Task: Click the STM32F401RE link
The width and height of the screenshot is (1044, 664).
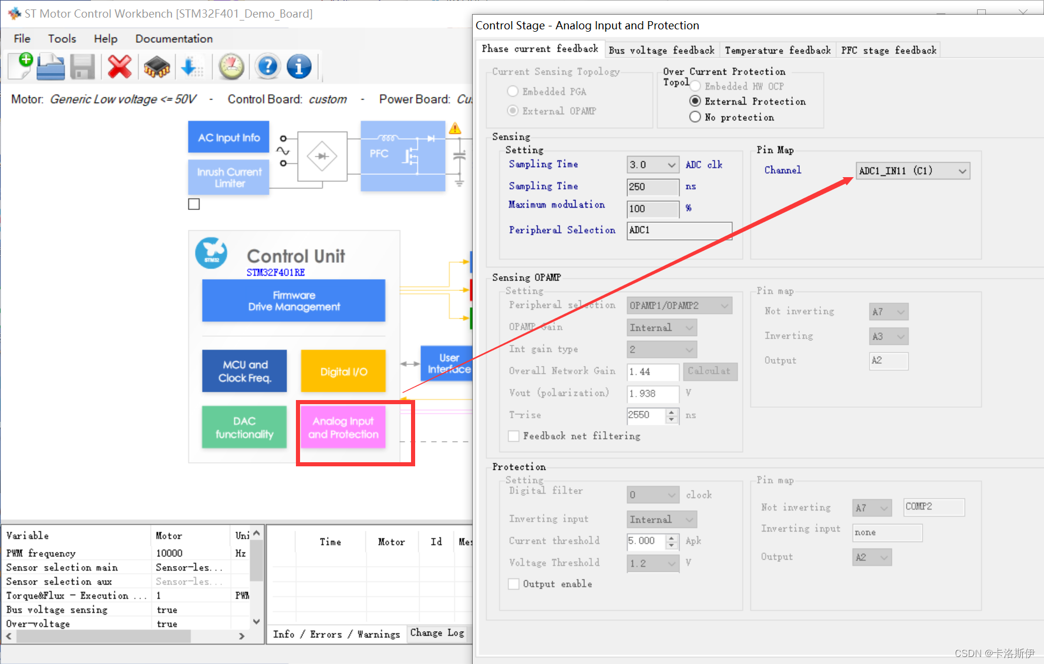Action: point(275,272)
